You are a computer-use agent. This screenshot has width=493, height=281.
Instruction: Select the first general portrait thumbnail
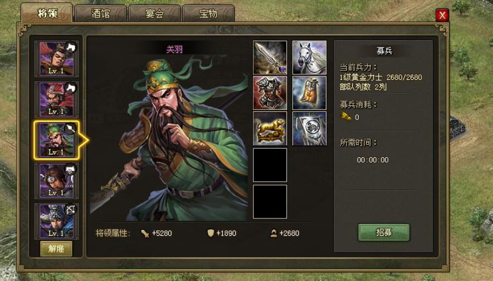coord(56,59)
